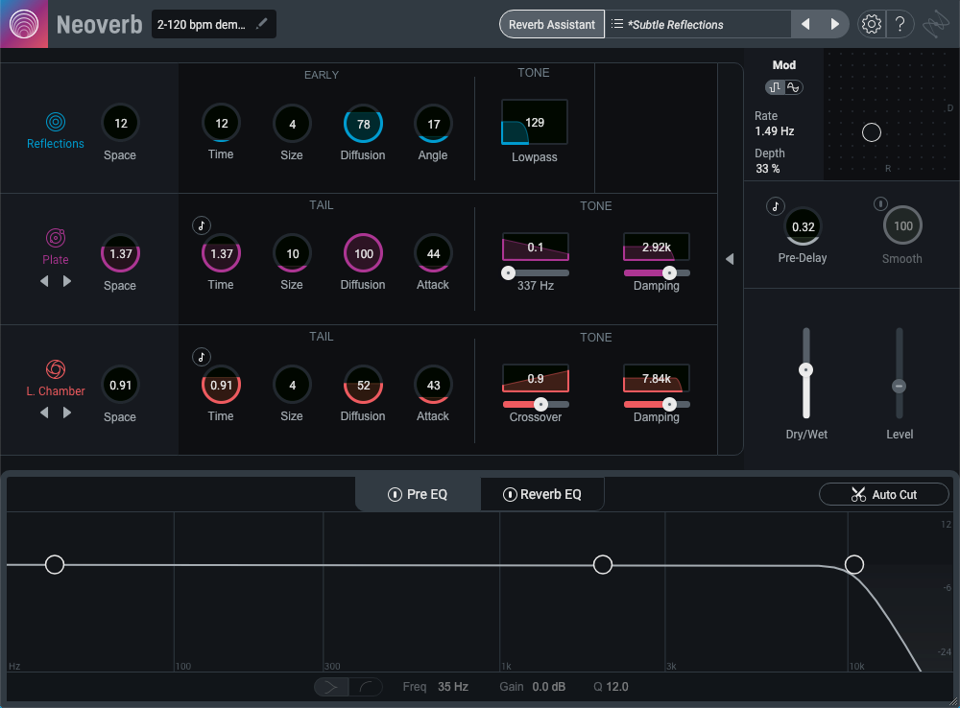The image size is (960, 708).
Task: Click the L. Chamber Size knob
Action: (x=292, y=385)
